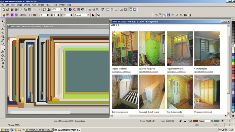The height and width of the screenshot is (132, 235).
Task: Click the zoom magnifier icon in right toolbar
Action: [x=160, y=15]
